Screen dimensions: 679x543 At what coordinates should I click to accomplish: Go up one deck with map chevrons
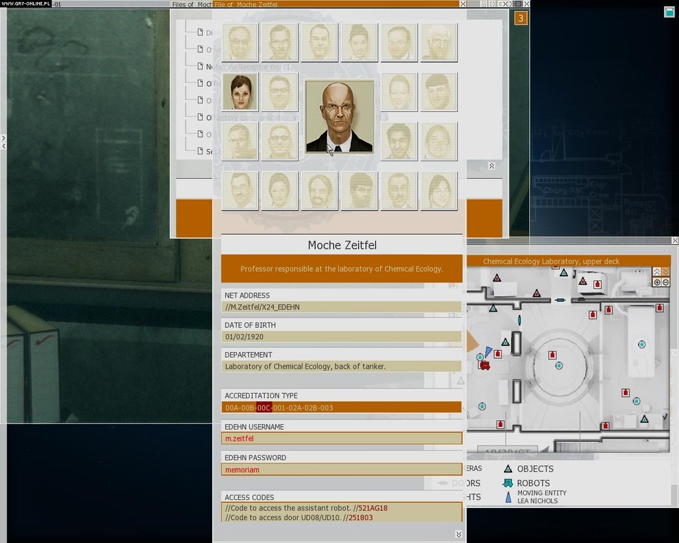(657, 272)
